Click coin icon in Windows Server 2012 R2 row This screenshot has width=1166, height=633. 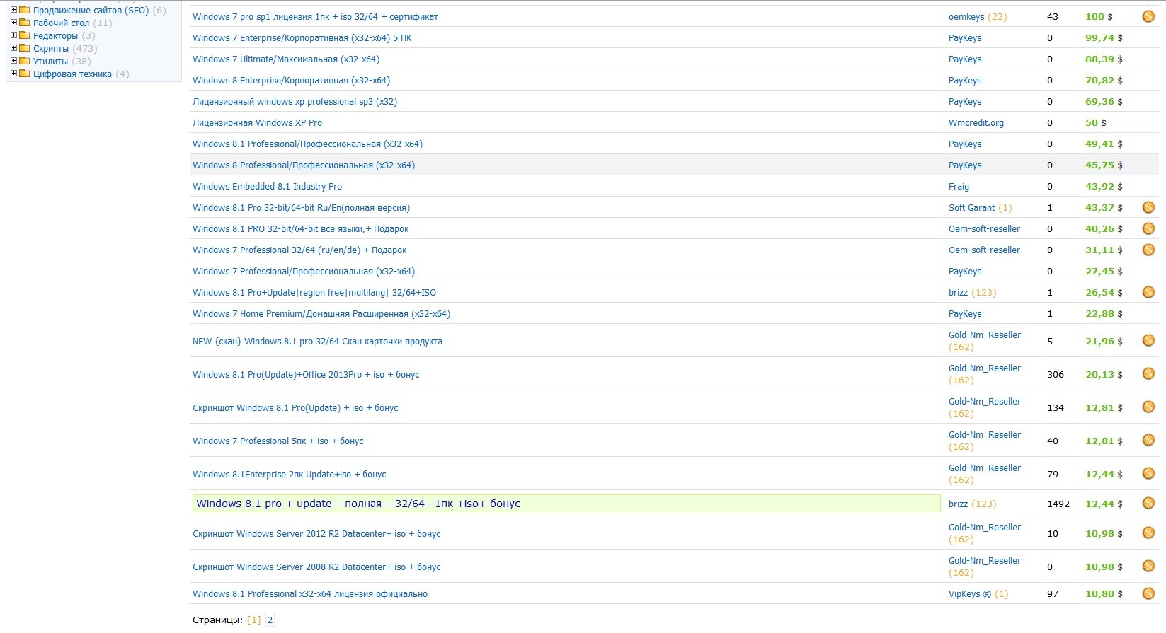pos(1148,533)
